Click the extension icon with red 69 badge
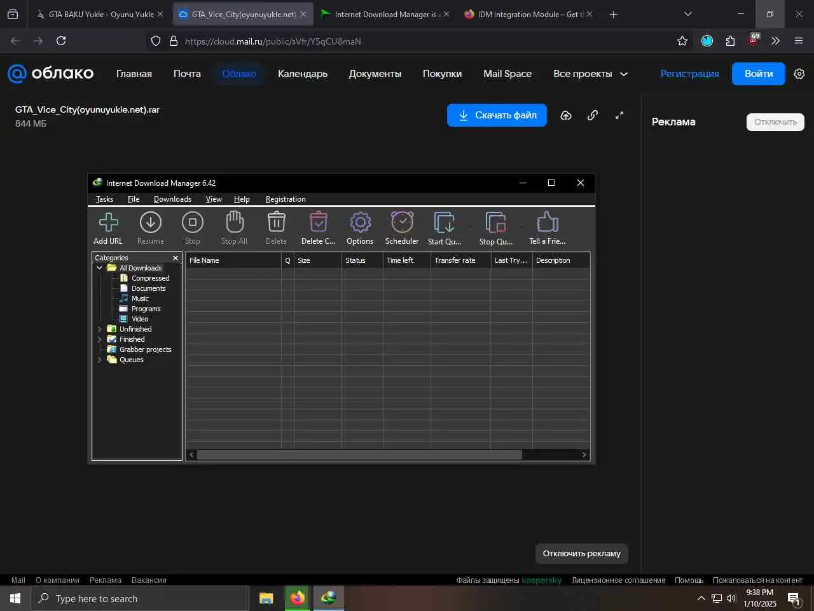Viewport: 814px width, 611px height. coord(754,40)
